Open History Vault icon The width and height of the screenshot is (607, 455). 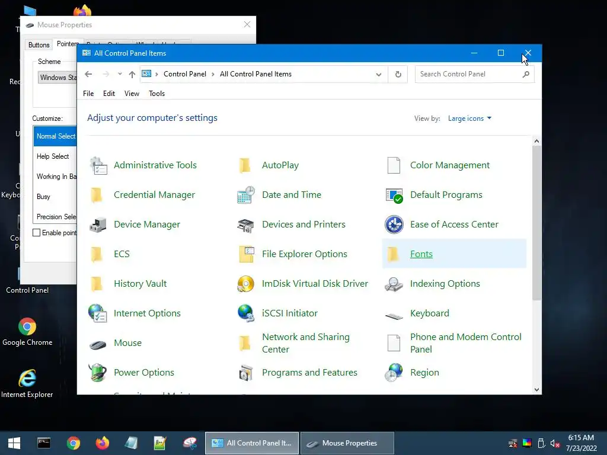click(x=97, y=284)
